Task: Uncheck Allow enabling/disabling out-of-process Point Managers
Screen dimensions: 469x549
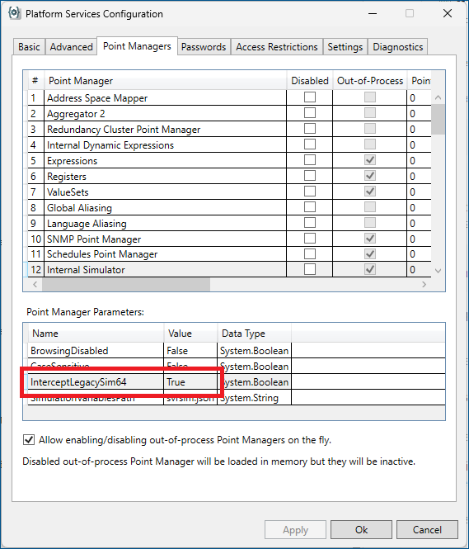Action: click(29, 440)
